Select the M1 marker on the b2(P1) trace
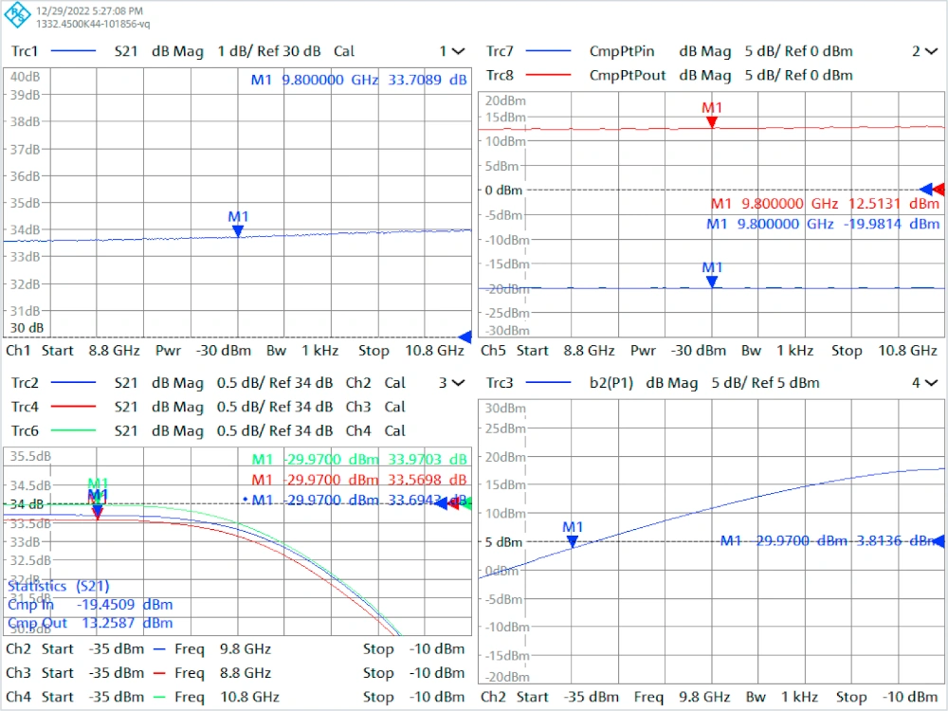Image resolution: width=948 pixels, height=711 pixels. [x=573, y=541]
